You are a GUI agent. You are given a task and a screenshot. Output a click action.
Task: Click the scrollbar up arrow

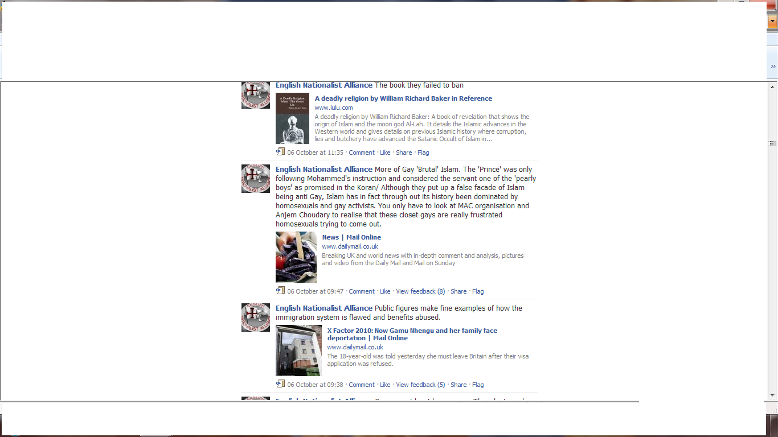point(772,87)
